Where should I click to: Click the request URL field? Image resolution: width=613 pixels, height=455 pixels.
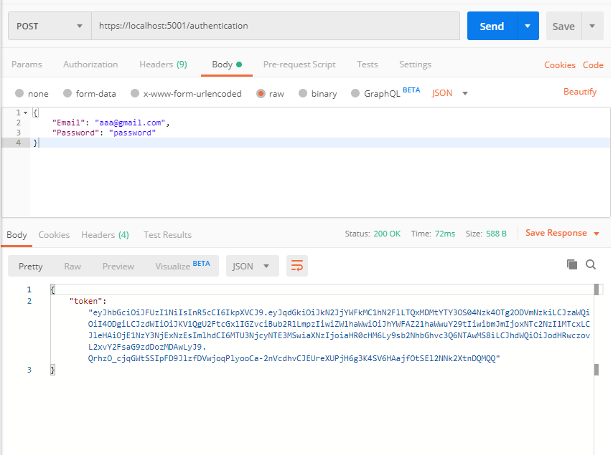pyautogui.click(x=276, y=26)
